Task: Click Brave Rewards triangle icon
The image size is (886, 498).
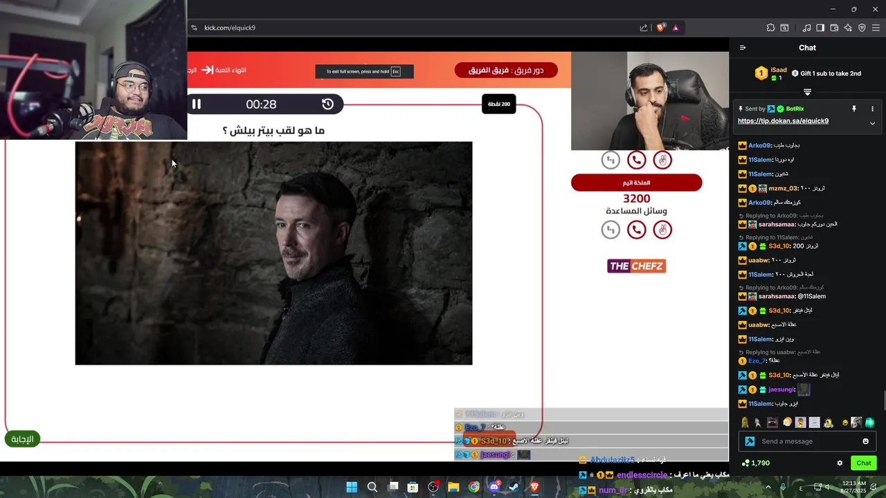Action: pos(676,28)
